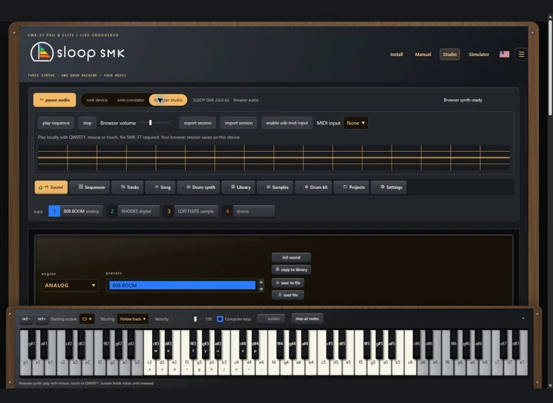Select track 2 RHODES digital
This screenshot has width=553, height=403.
(x=133, y=211)
